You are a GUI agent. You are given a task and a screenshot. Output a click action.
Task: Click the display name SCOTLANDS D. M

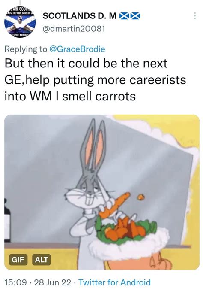(80, 16)
